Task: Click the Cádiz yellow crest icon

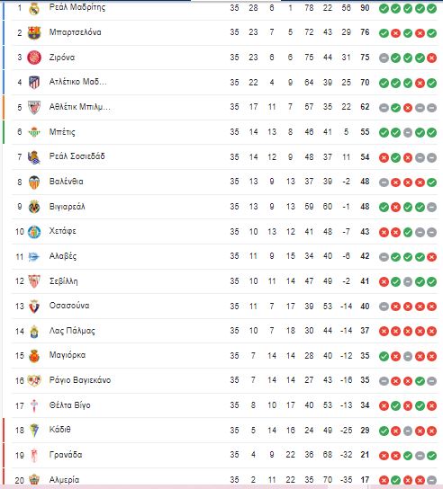Action: pyautogui.click(x=34, y=431)
